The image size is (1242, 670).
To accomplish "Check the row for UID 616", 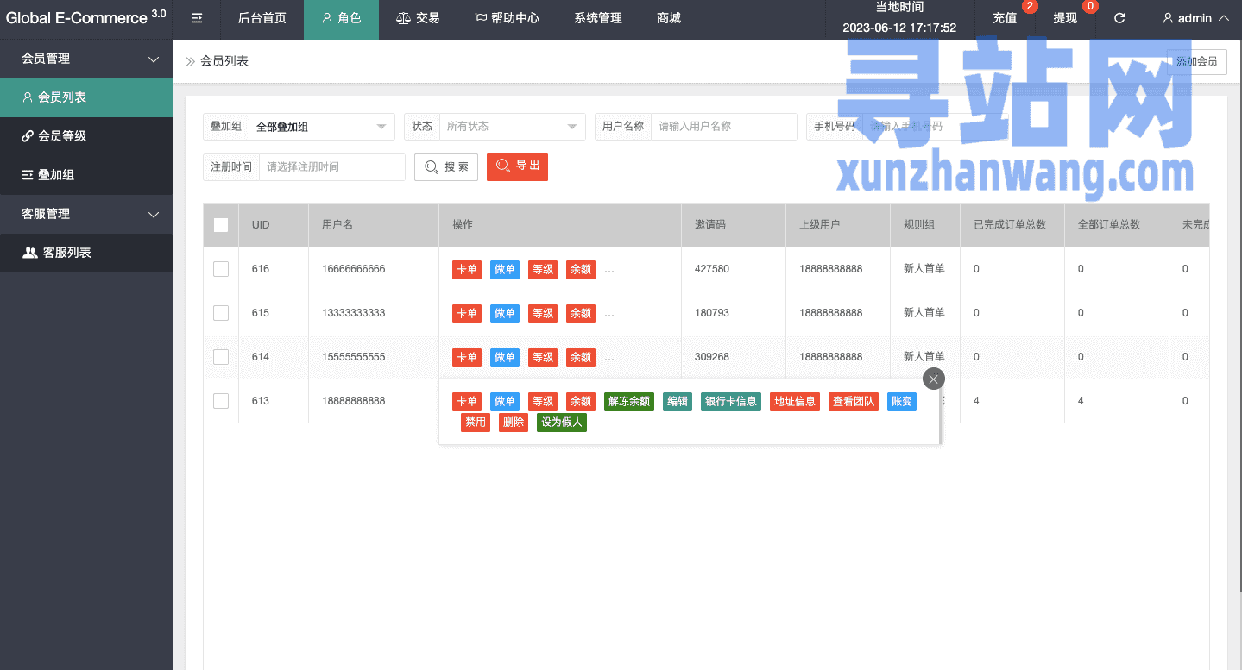I will point(221,269).
